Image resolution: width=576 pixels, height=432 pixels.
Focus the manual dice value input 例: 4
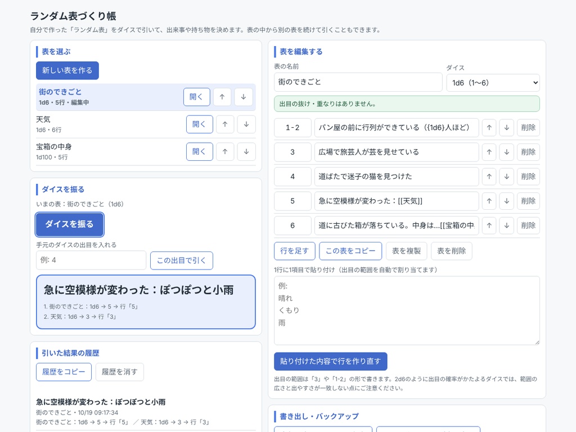pos(91,260)
